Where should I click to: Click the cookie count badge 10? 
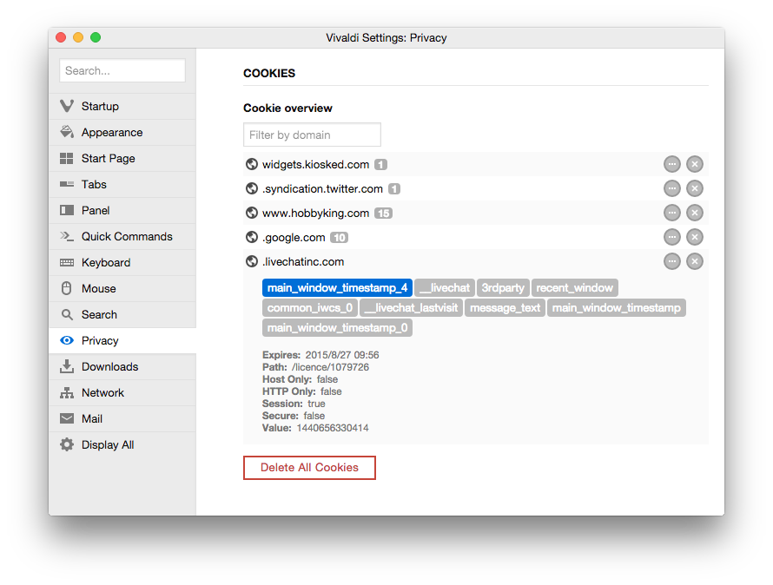(340, 238)
